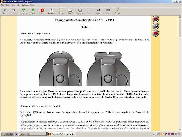Viewport: 182px width, 137px height.
Task: Click the "Modification de la hausse" heading
Action: (x=35, y=33)
